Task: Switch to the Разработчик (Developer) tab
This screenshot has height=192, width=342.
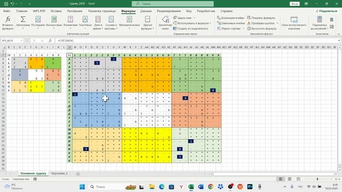Action: point(206,11)
